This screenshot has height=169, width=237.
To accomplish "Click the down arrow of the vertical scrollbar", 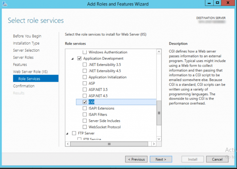I will (159, 139).
